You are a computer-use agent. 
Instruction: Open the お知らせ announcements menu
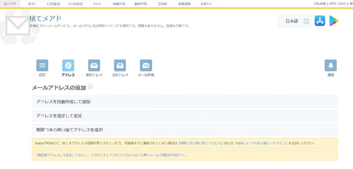pos(206,4)
